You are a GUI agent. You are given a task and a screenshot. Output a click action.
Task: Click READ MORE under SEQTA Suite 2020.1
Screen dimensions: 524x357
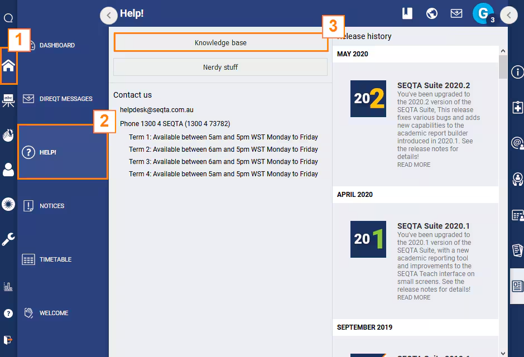click(x=414, y=297)
